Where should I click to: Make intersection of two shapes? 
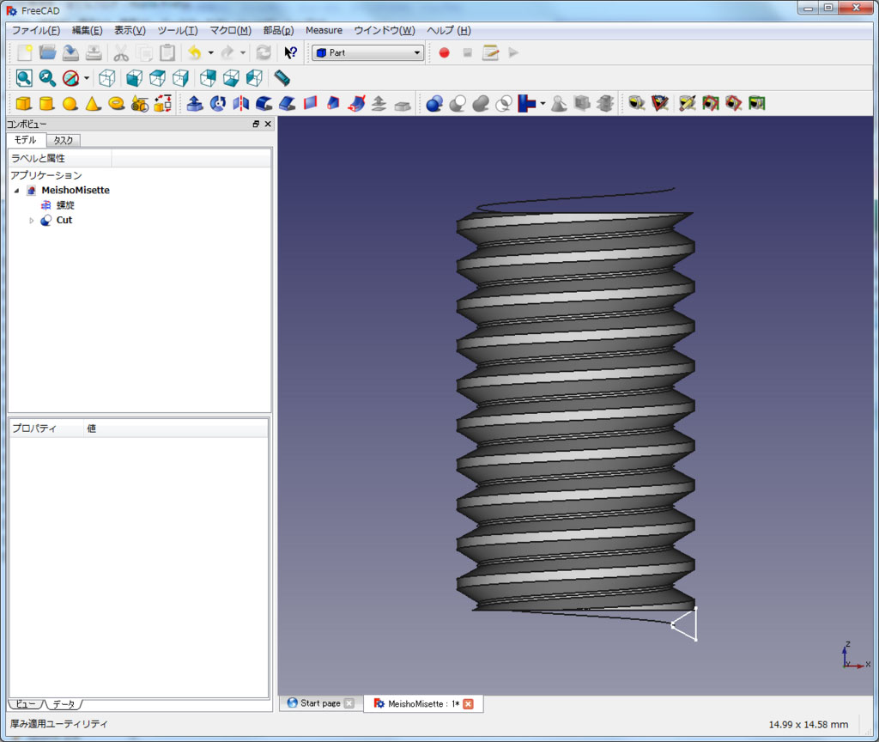click(504, 103)
